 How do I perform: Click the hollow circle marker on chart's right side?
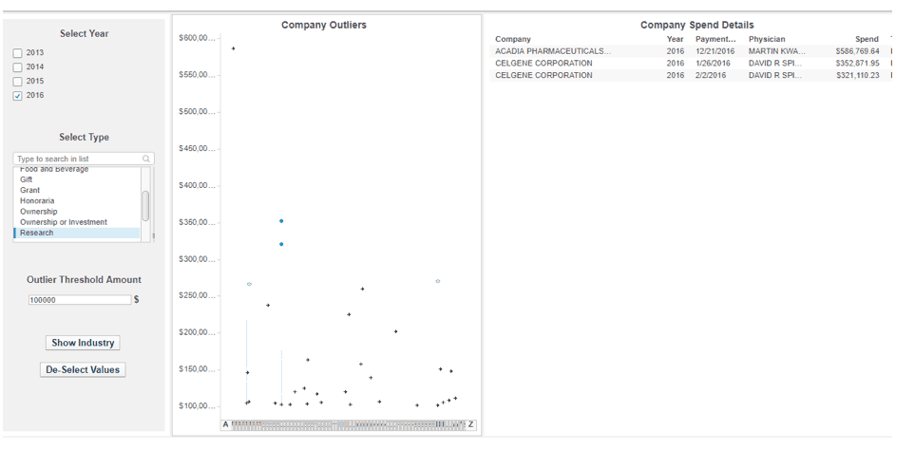437,281
